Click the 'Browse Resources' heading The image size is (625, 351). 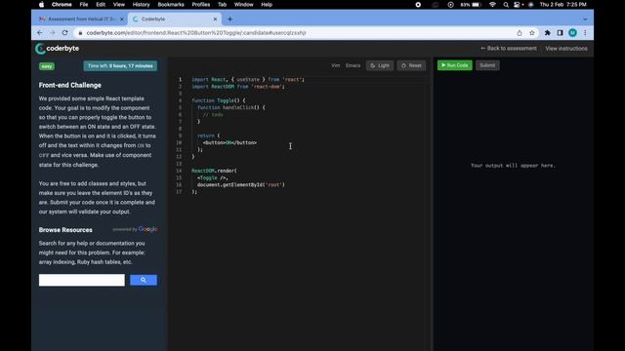coord(65,230)
